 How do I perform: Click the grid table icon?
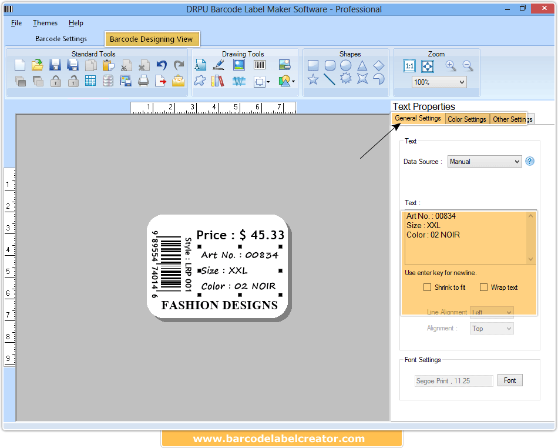click(x=90, y=81)
